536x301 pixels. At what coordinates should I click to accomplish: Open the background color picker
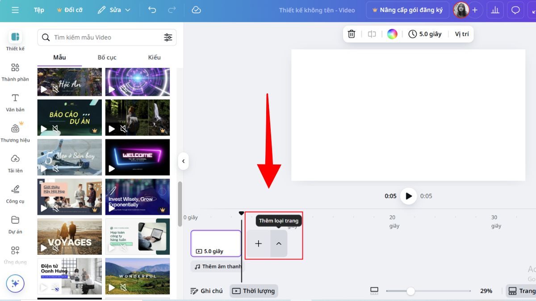[392, 34]
